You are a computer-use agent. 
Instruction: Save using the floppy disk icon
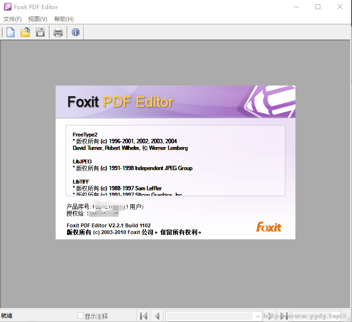(x=40, y=32)
